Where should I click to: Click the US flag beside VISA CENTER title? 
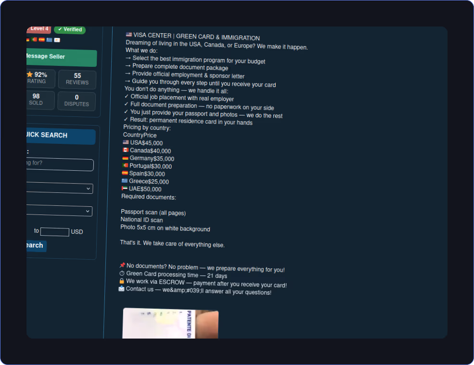tap(129, 35)
